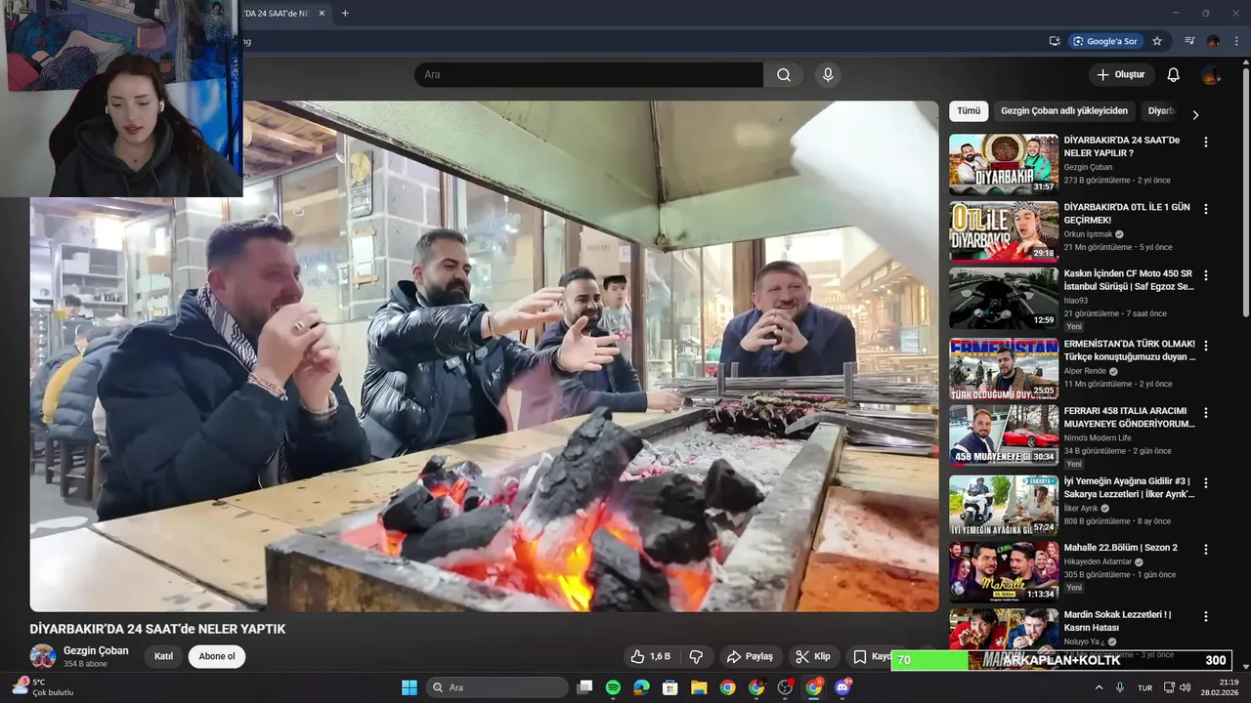Open more options for DİYARBAKIR'DA 0TL video
The height and width of the screenshot is (703, 1251).
(1205, 209)
